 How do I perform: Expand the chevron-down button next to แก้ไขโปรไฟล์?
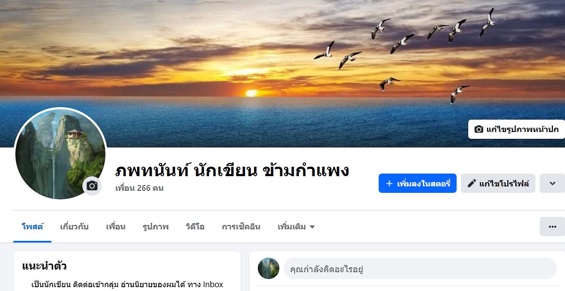tap(552, 183)
